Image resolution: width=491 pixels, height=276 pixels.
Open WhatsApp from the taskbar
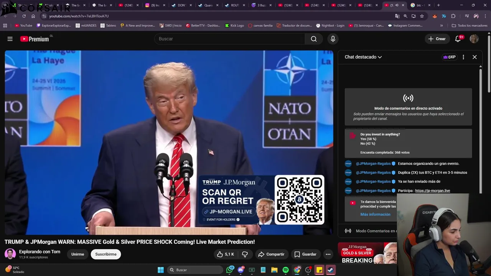(x=230, y=270)
